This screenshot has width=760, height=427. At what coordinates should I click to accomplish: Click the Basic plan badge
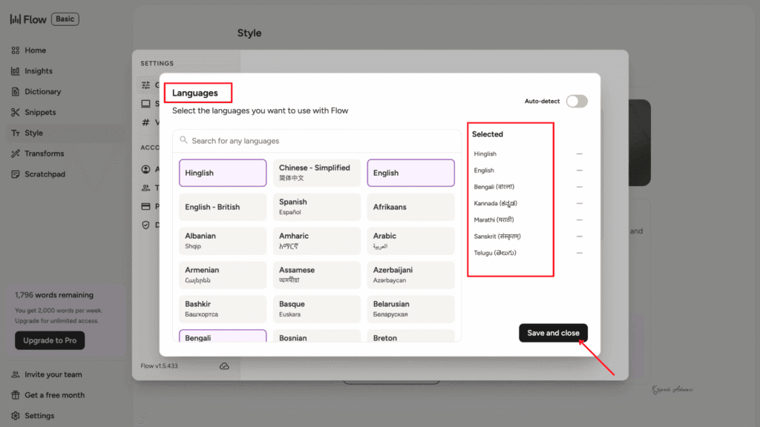pyautogui.click(x=65, y=19)
